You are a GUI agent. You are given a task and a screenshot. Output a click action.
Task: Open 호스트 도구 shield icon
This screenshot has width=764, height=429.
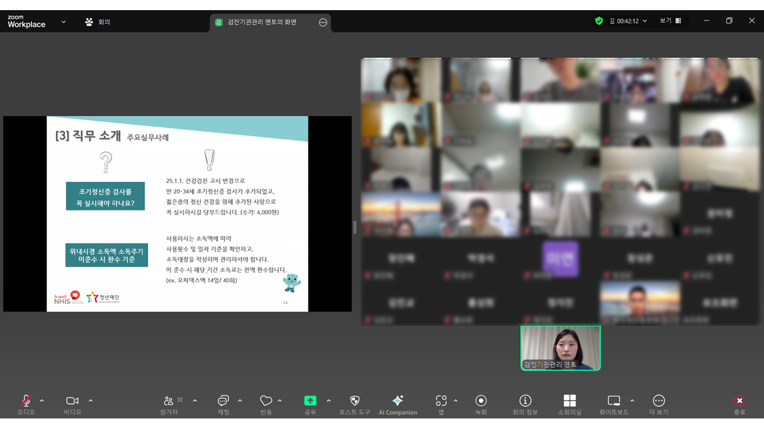click(355, 401)
